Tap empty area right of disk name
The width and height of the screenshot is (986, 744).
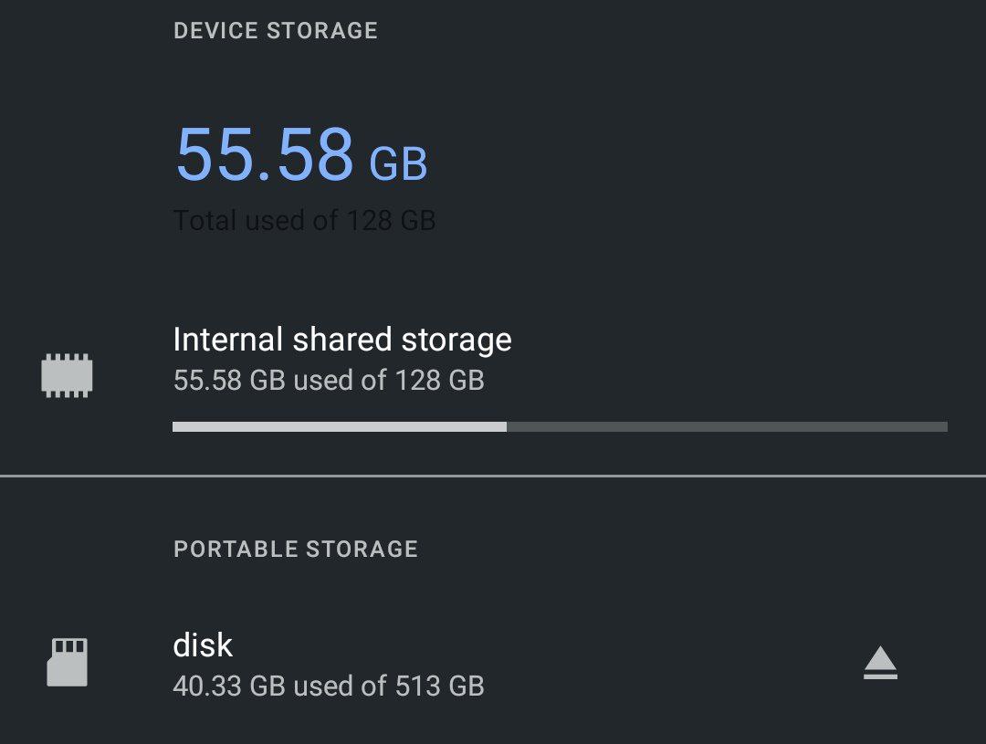pos(534,645)
